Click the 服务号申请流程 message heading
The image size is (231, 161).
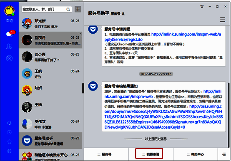point(117,29)
